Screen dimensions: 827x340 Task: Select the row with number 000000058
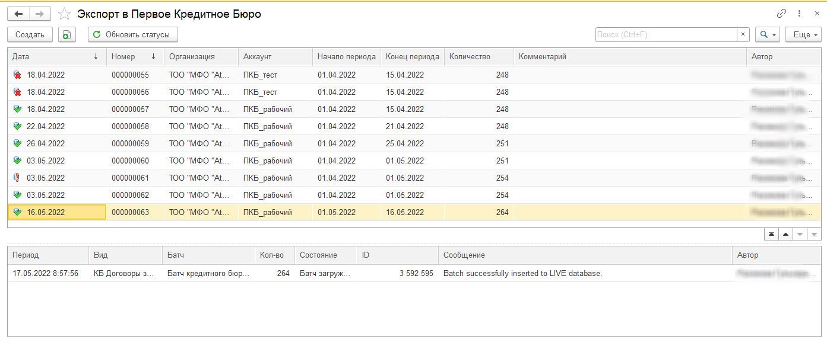click(x=414, y=127)
